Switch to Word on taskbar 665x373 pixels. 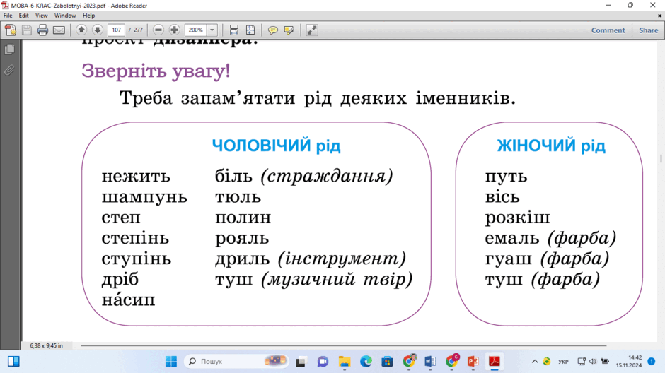click(x=430, y=362)
